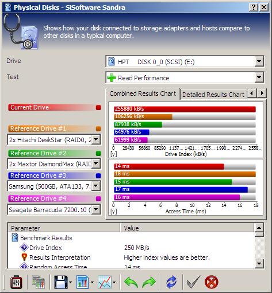
Task: Open the line graph view icon
Action: (x=105, y=282)
